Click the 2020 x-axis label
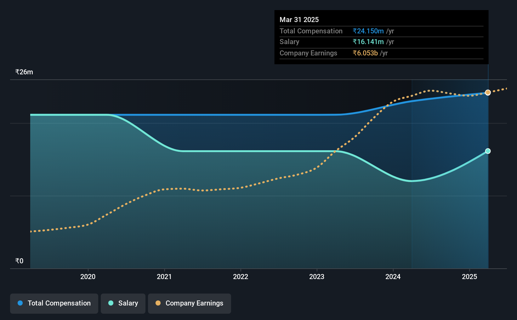The width and height of the screenshot is (517, 320). (x=88, y=277)
